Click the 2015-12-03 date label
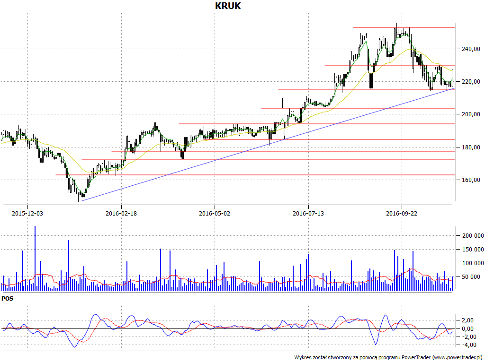 (27, 213)
